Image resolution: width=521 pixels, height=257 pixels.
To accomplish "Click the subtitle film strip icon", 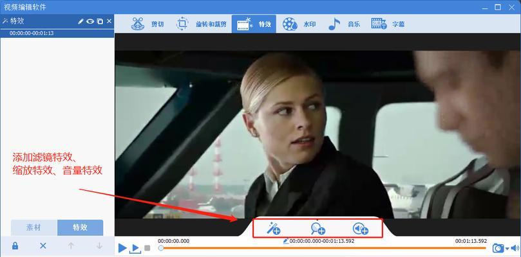I will point(379,24).
